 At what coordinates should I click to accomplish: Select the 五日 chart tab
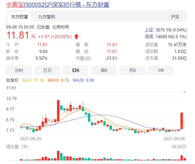click(47, 70)
